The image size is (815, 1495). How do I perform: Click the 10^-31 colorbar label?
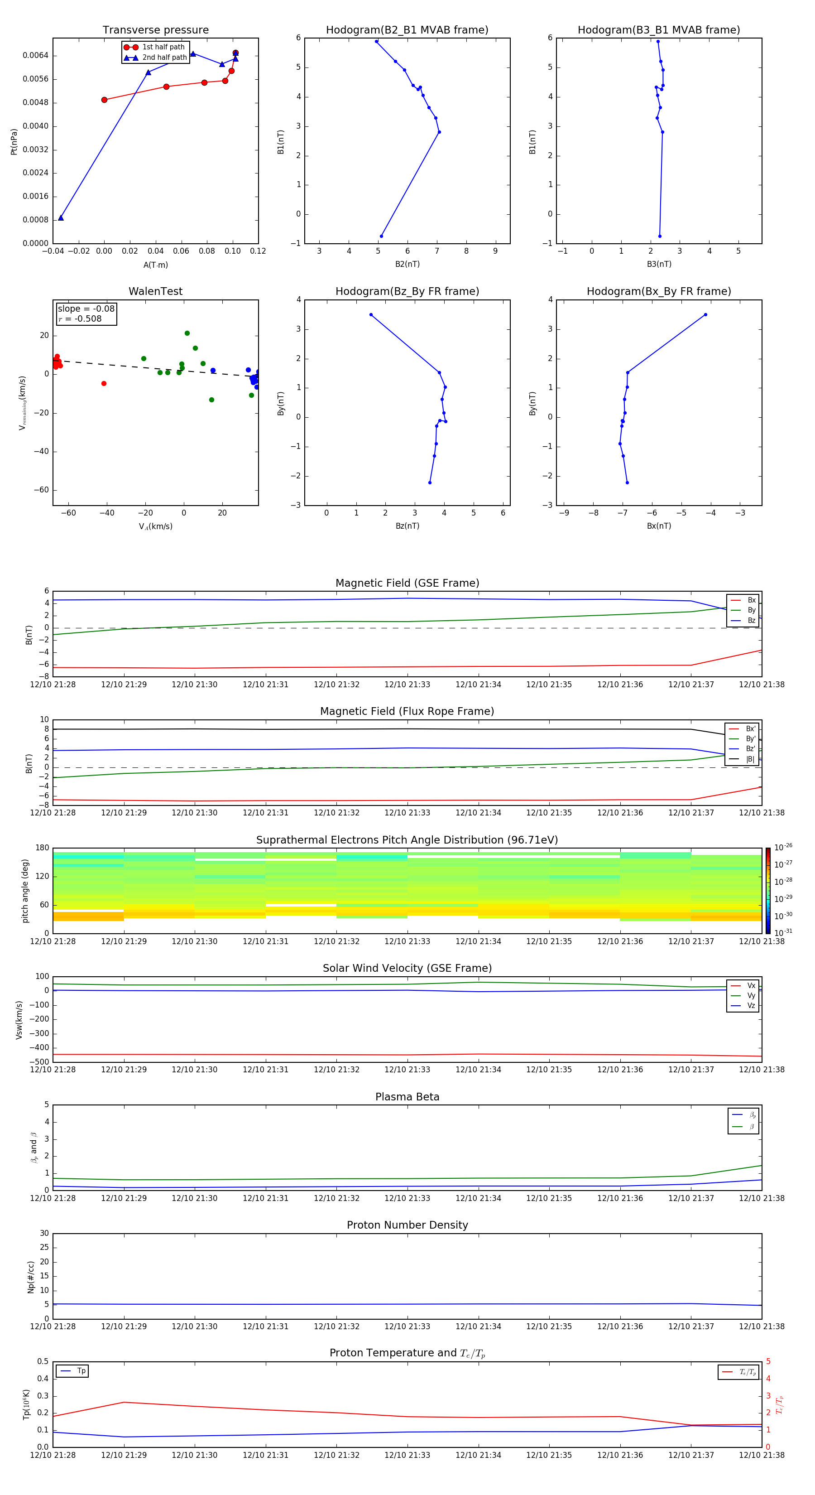pyautogui.click(x=783, y=933)
